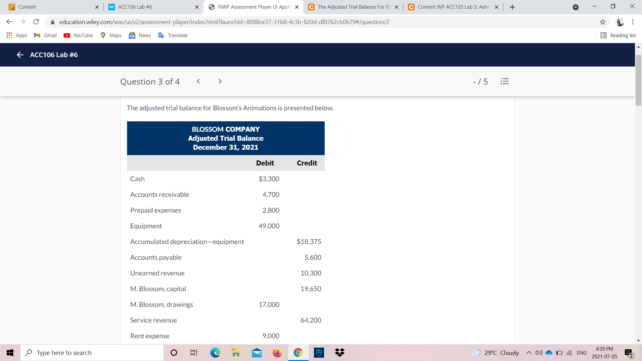Switch to The Adjusted Trial Balance tab
642x361 pixels.
[351, 7]
